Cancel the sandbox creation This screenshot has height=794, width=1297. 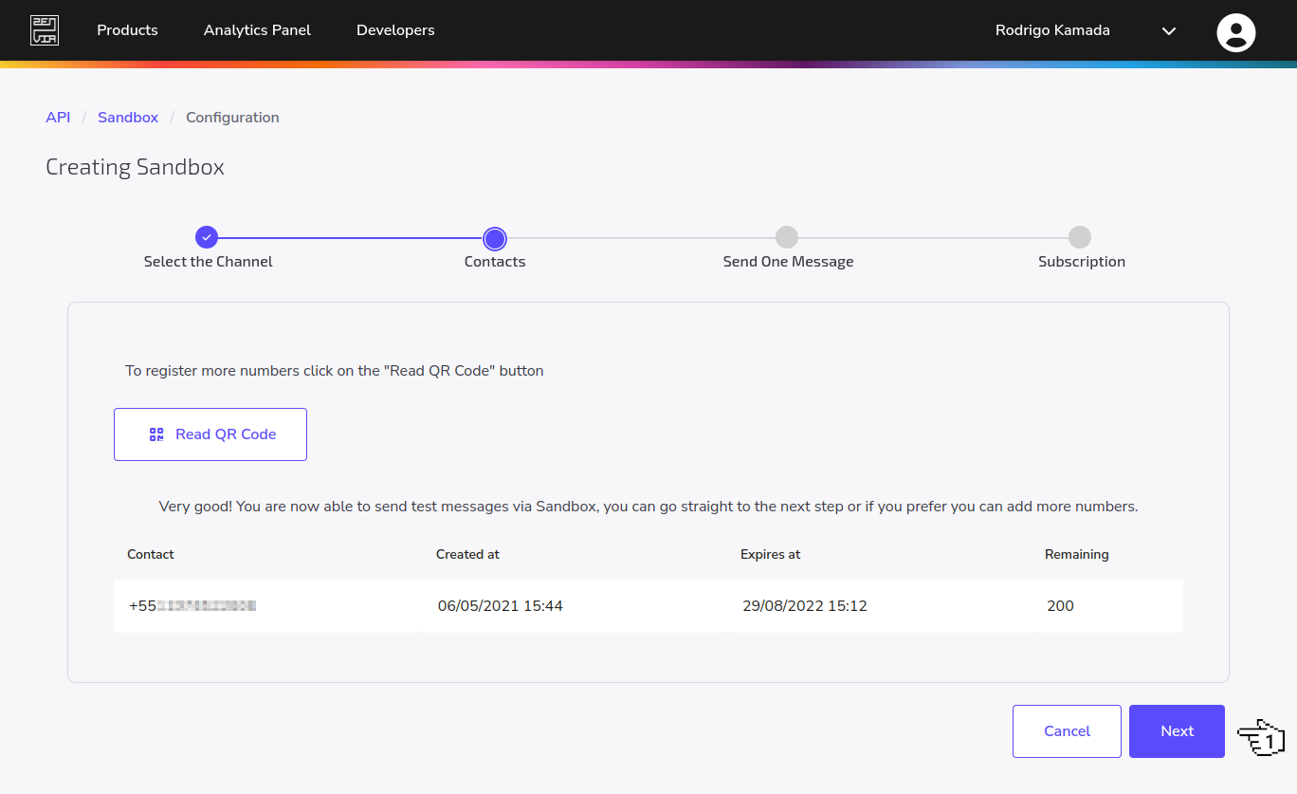click(1067, 730)
